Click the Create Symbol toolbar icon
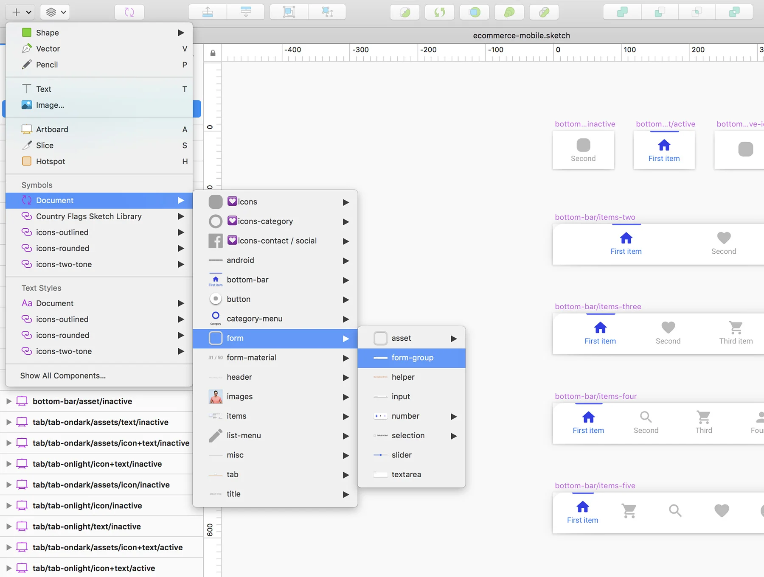Image resolution: width=764 pixels, height=577 pixels. pos(129,12)
